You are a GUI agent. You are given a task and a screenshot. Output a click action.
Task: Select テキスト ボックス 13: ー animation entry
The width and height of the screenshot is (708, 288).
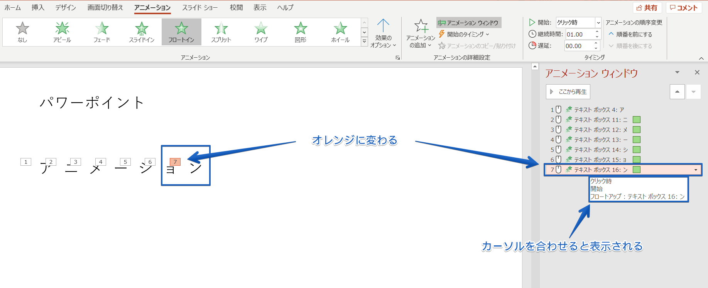623,140
